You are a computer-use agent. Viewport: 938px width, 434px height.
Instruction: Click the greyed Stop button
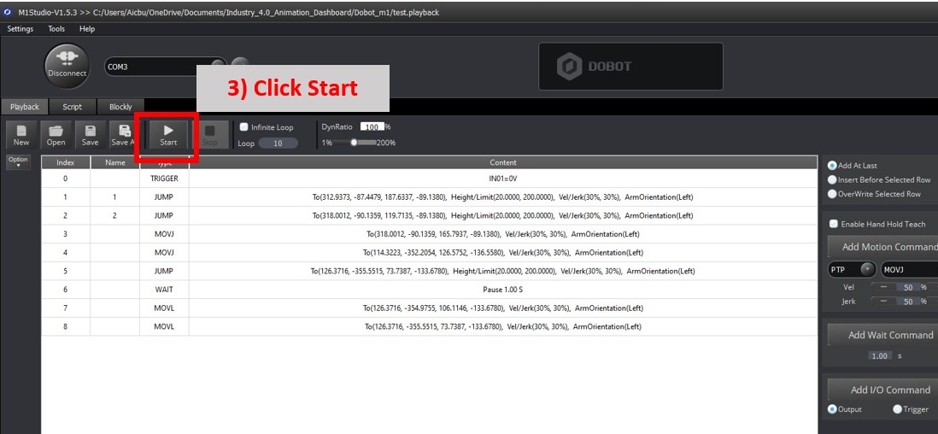pos(209,135)
